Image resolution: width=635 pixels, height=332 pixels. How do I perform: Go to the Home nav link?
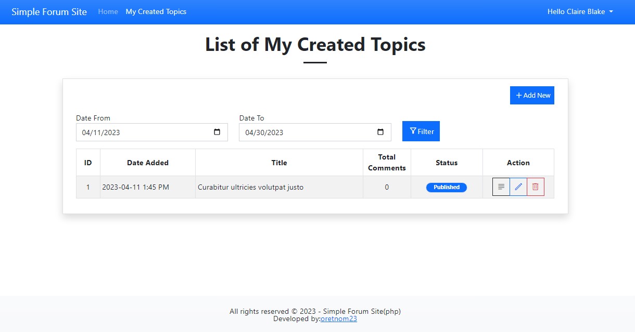(108, 11)
